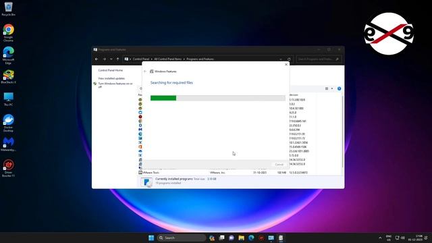Viewport: 432px width, 243px height.
Task: Open the taskbar clock and date
Action: coord(415,238)
